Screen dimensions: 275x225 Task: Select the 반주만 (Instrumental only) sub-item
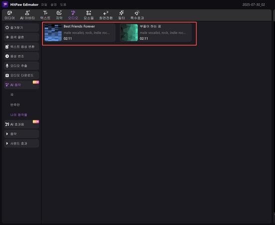pos(15,104)
